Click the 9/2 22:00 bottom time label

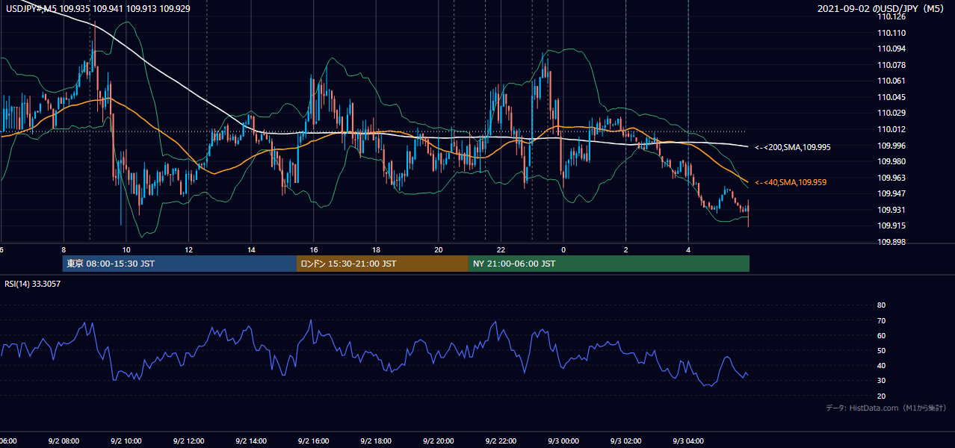pos(501,441)
